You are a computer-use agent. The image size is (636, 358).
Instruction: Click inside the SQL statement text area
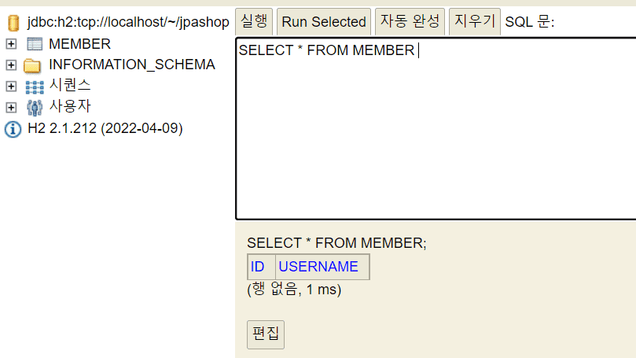tap(436, 129)
